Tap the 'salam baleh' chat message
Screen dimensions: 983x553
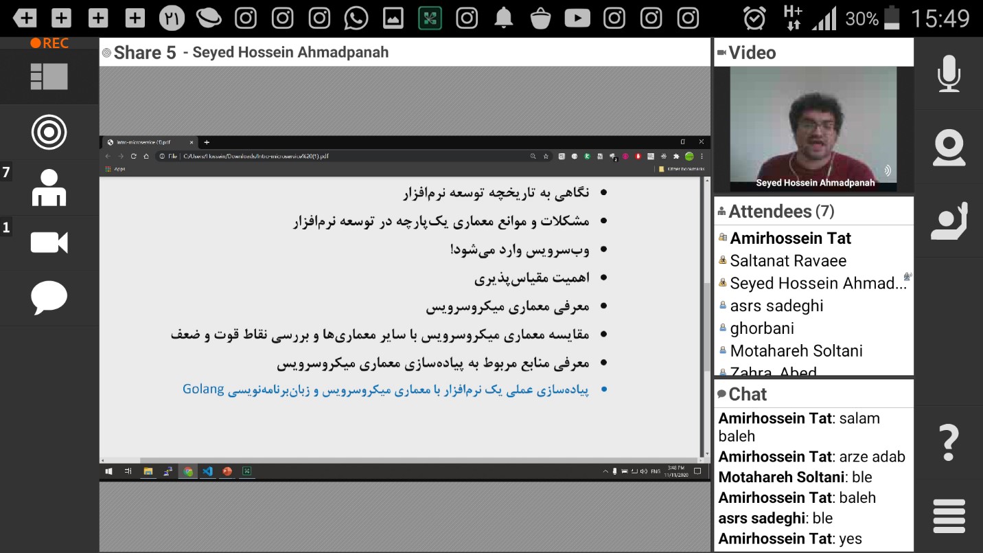(799, 427)
